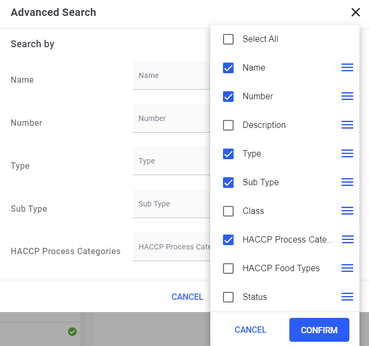Check the Select All checkbox

pyautogui.click(x=228, y=39)
